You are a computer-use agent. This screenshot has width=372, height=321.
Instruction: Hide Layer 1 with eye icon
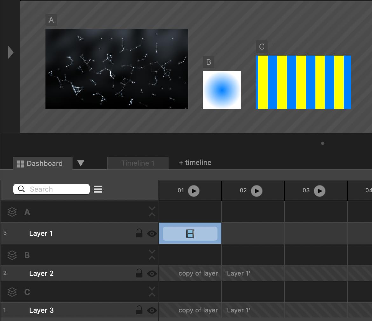pos(152,234)
